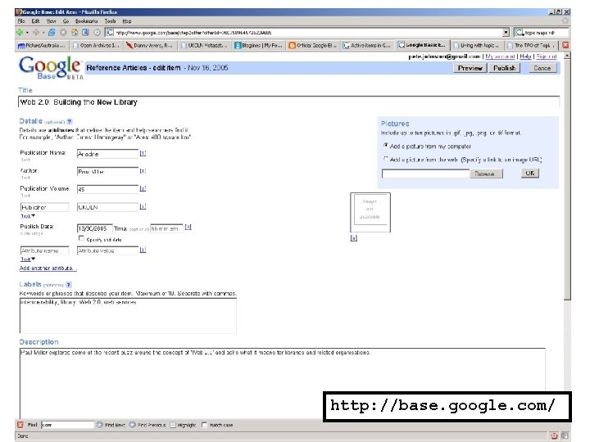Switch to the Official Google Blog tab
The image size is (590, 442).
coord(313,46)
